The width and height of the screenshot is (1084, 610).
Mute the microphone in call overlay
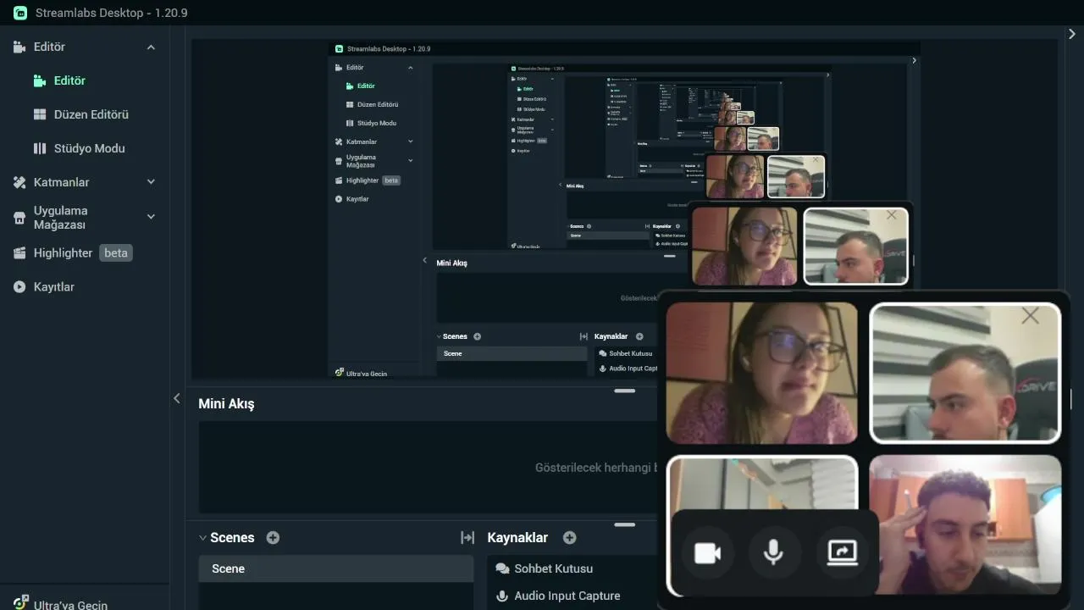coord(773,553)
